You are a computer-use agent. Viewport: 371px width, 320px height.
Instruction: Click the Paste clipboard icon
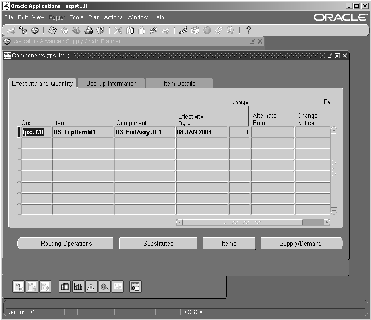click(141, 30)
